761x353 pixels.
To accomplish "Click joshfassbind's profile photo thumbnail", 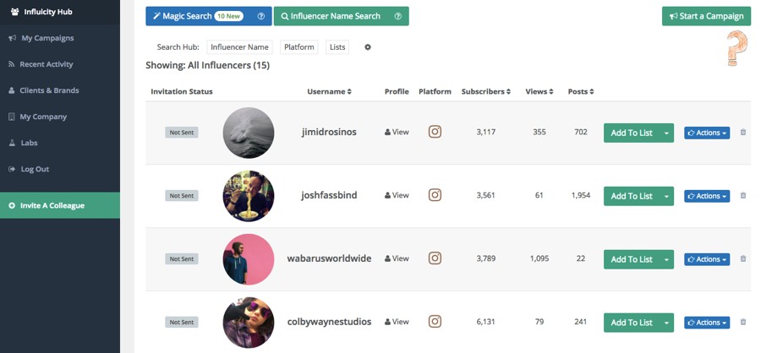I will coord(249,196).
